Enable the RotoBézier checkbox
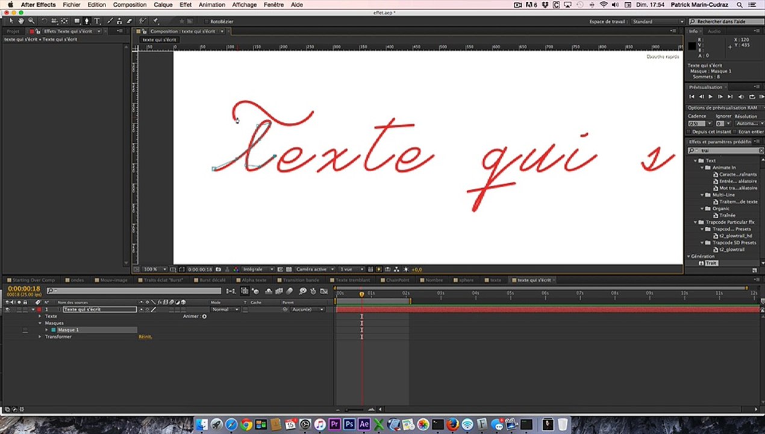765x434 pixels. pyautogui.click(x=206, y=22)
